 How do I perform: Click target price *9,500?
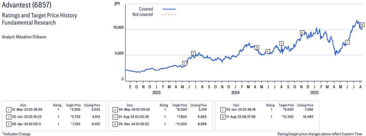point(289,109)
